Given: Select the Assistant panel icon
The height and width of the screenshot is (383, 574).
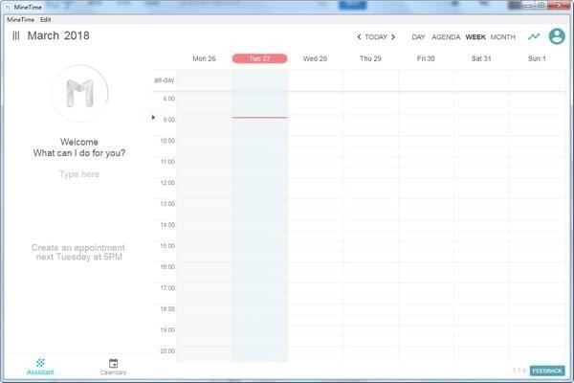Looking at the screenshot, I should (x=41, y=366).
